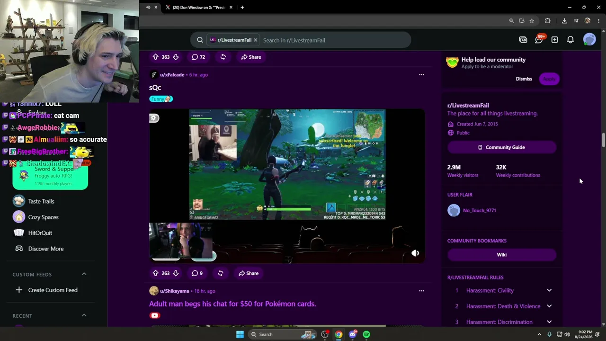The height and width of the screenshot is (341, 606).
Task: Mute the first audio-playing browser tab
Action: point(148,8)
